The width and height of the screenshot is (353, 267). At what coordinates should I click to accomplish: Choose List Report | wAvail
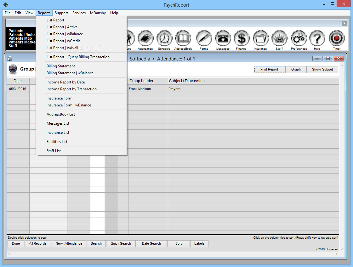[81, 48]
